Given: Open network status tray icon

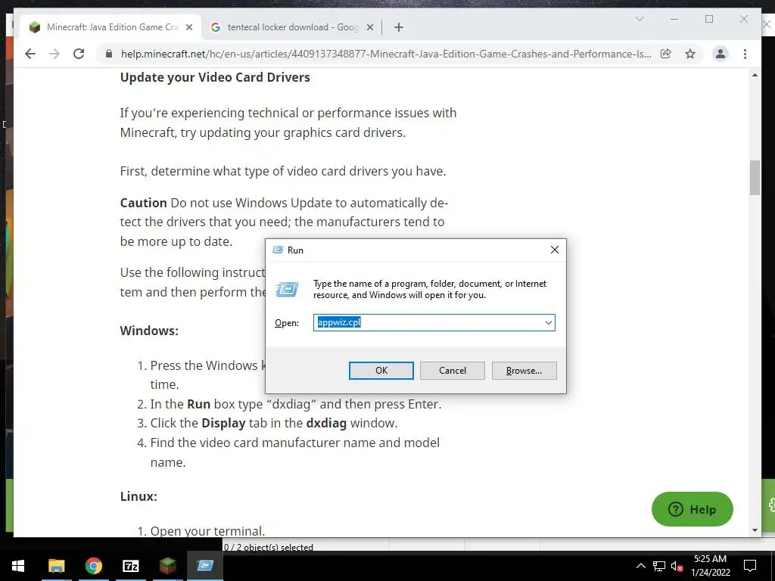Looking at the screenshot, I should [659, 566].
